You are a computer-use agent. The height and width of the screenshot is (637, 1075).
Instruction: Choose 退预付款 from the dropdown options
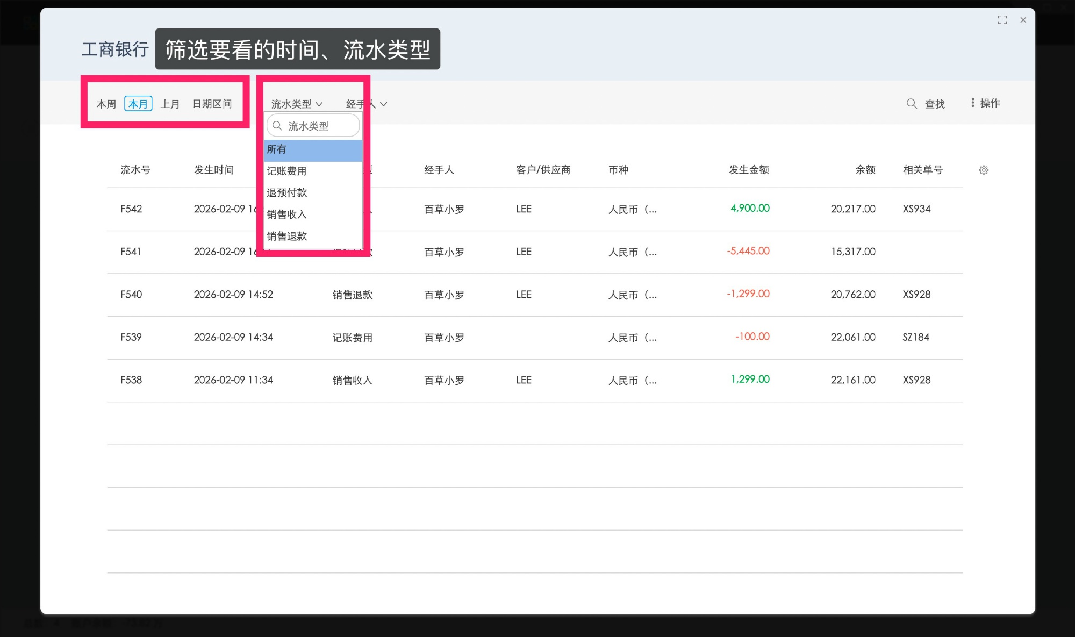tap(286, 192)
